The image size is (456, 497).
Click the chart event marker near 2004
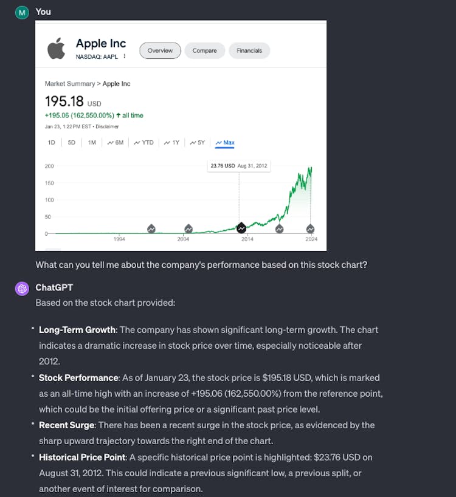[x=188, y=228]
